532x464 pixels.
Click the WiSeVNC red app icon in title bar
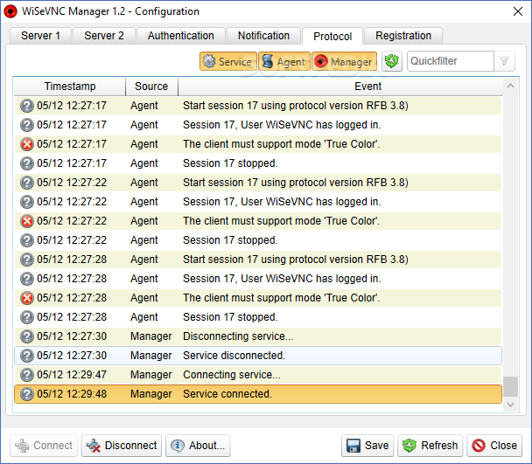click(x=10, y=11)
